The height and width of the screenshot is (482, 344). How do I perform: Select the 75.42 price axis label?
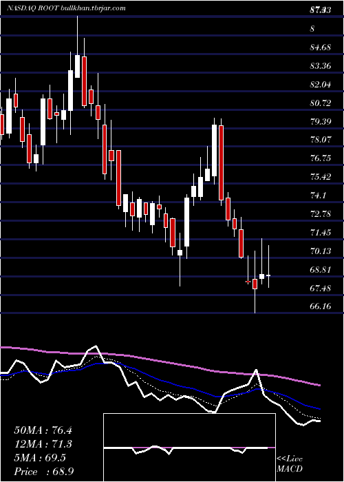click(320, 177)
